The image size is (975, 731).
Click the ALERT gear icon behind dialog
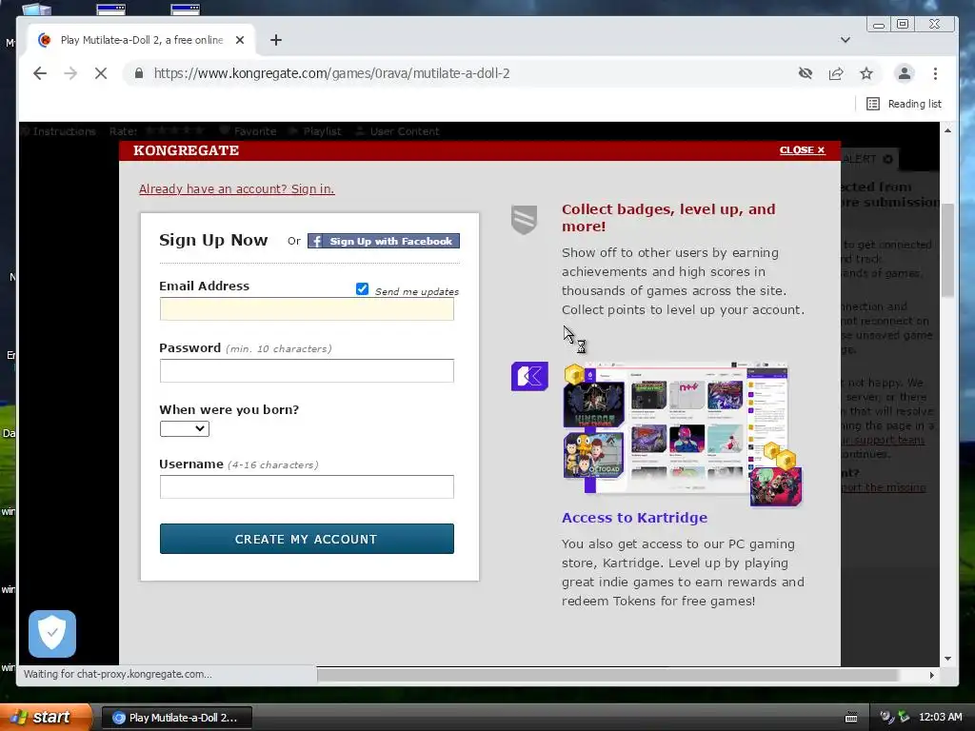click(888, 159)
